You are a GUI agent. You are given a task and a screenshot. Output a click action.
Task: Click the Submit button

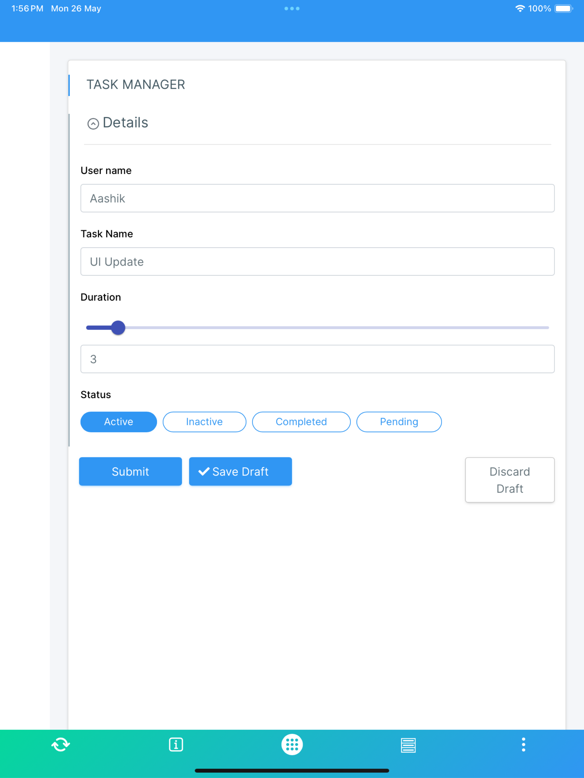(x=130, y=471)
